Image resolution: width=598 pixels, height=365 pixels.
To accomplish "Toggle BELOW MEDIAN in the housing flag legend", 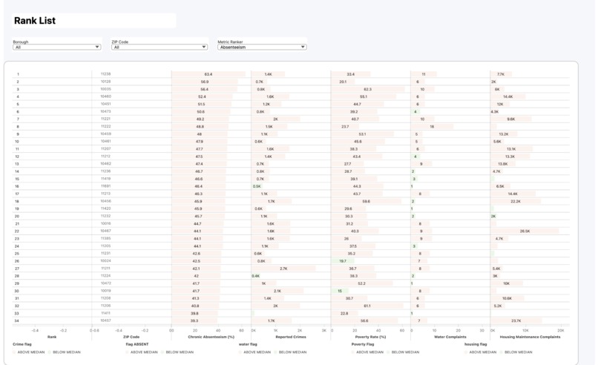I will [516, 352].
